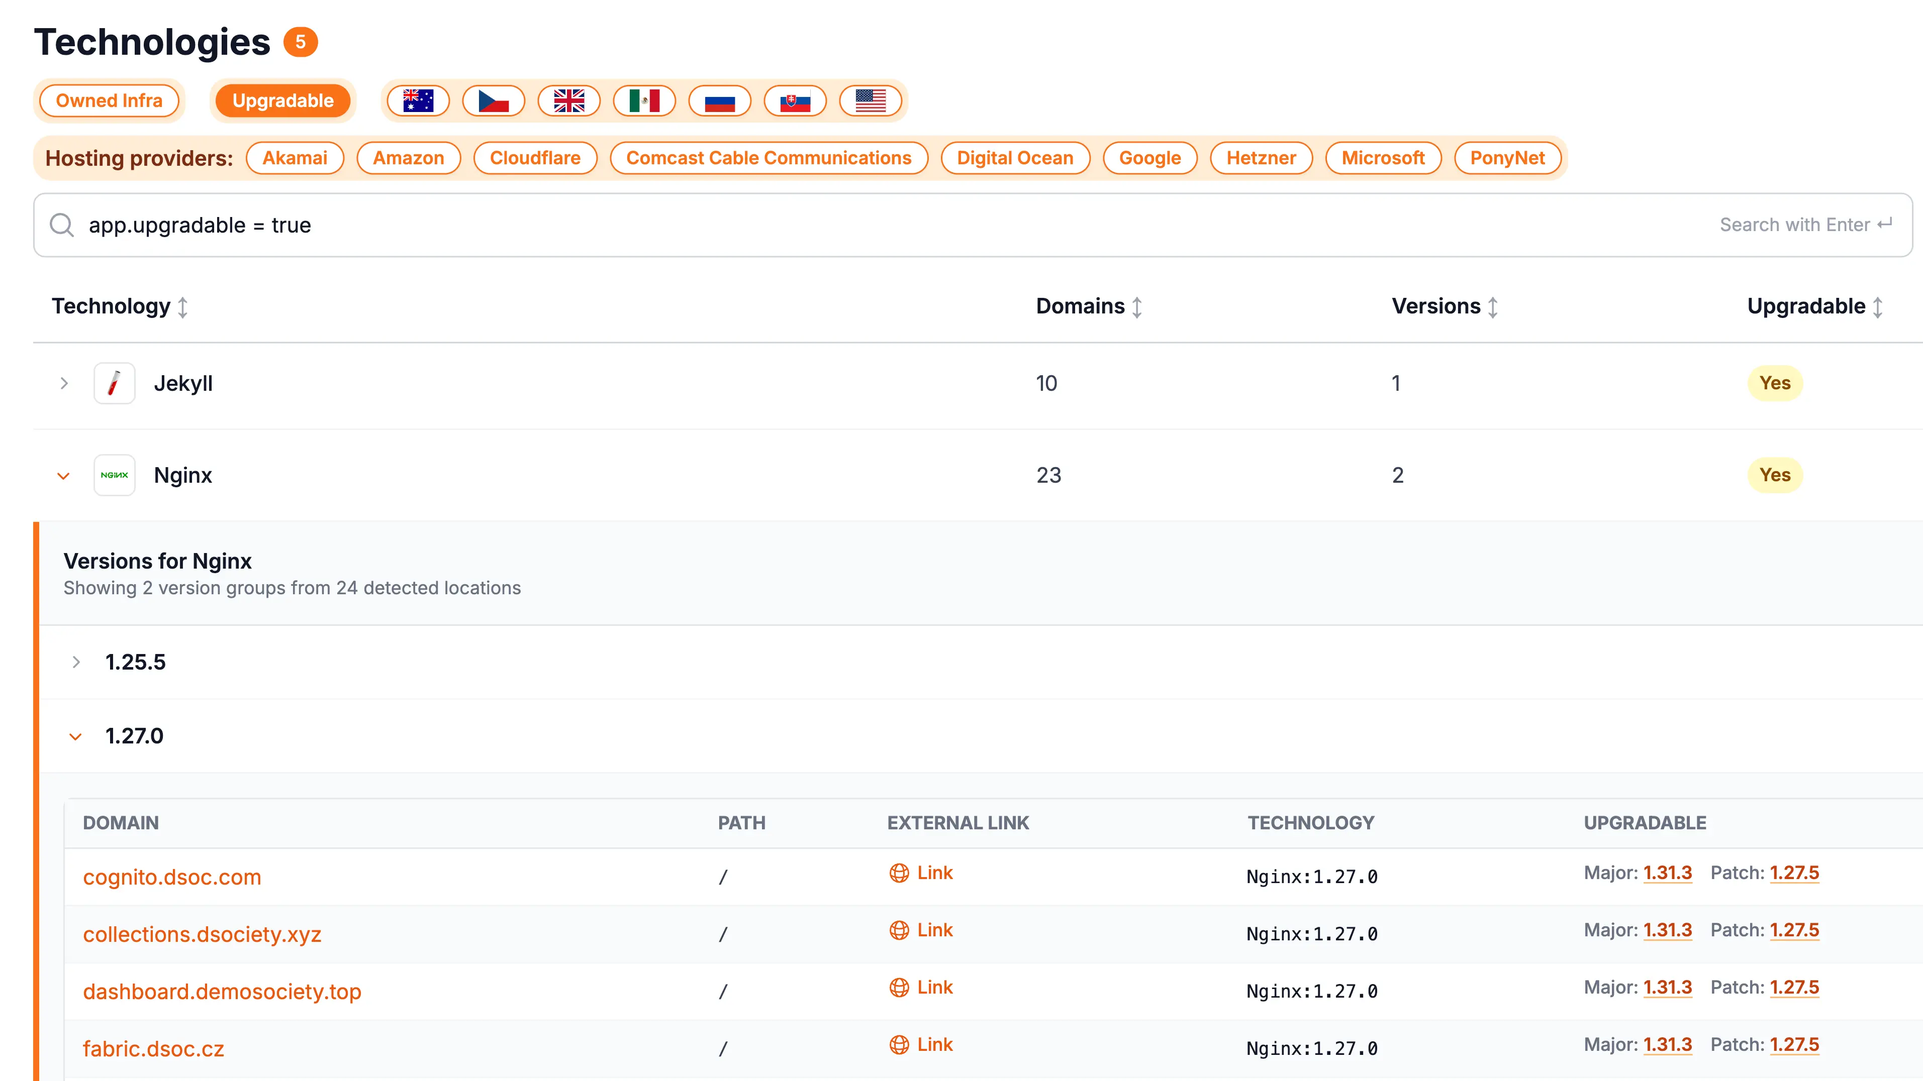This screenshot has width=1923, height=1081.
Task: Toggle Digital Ocean provider filter
Action: pos(1015,158)
